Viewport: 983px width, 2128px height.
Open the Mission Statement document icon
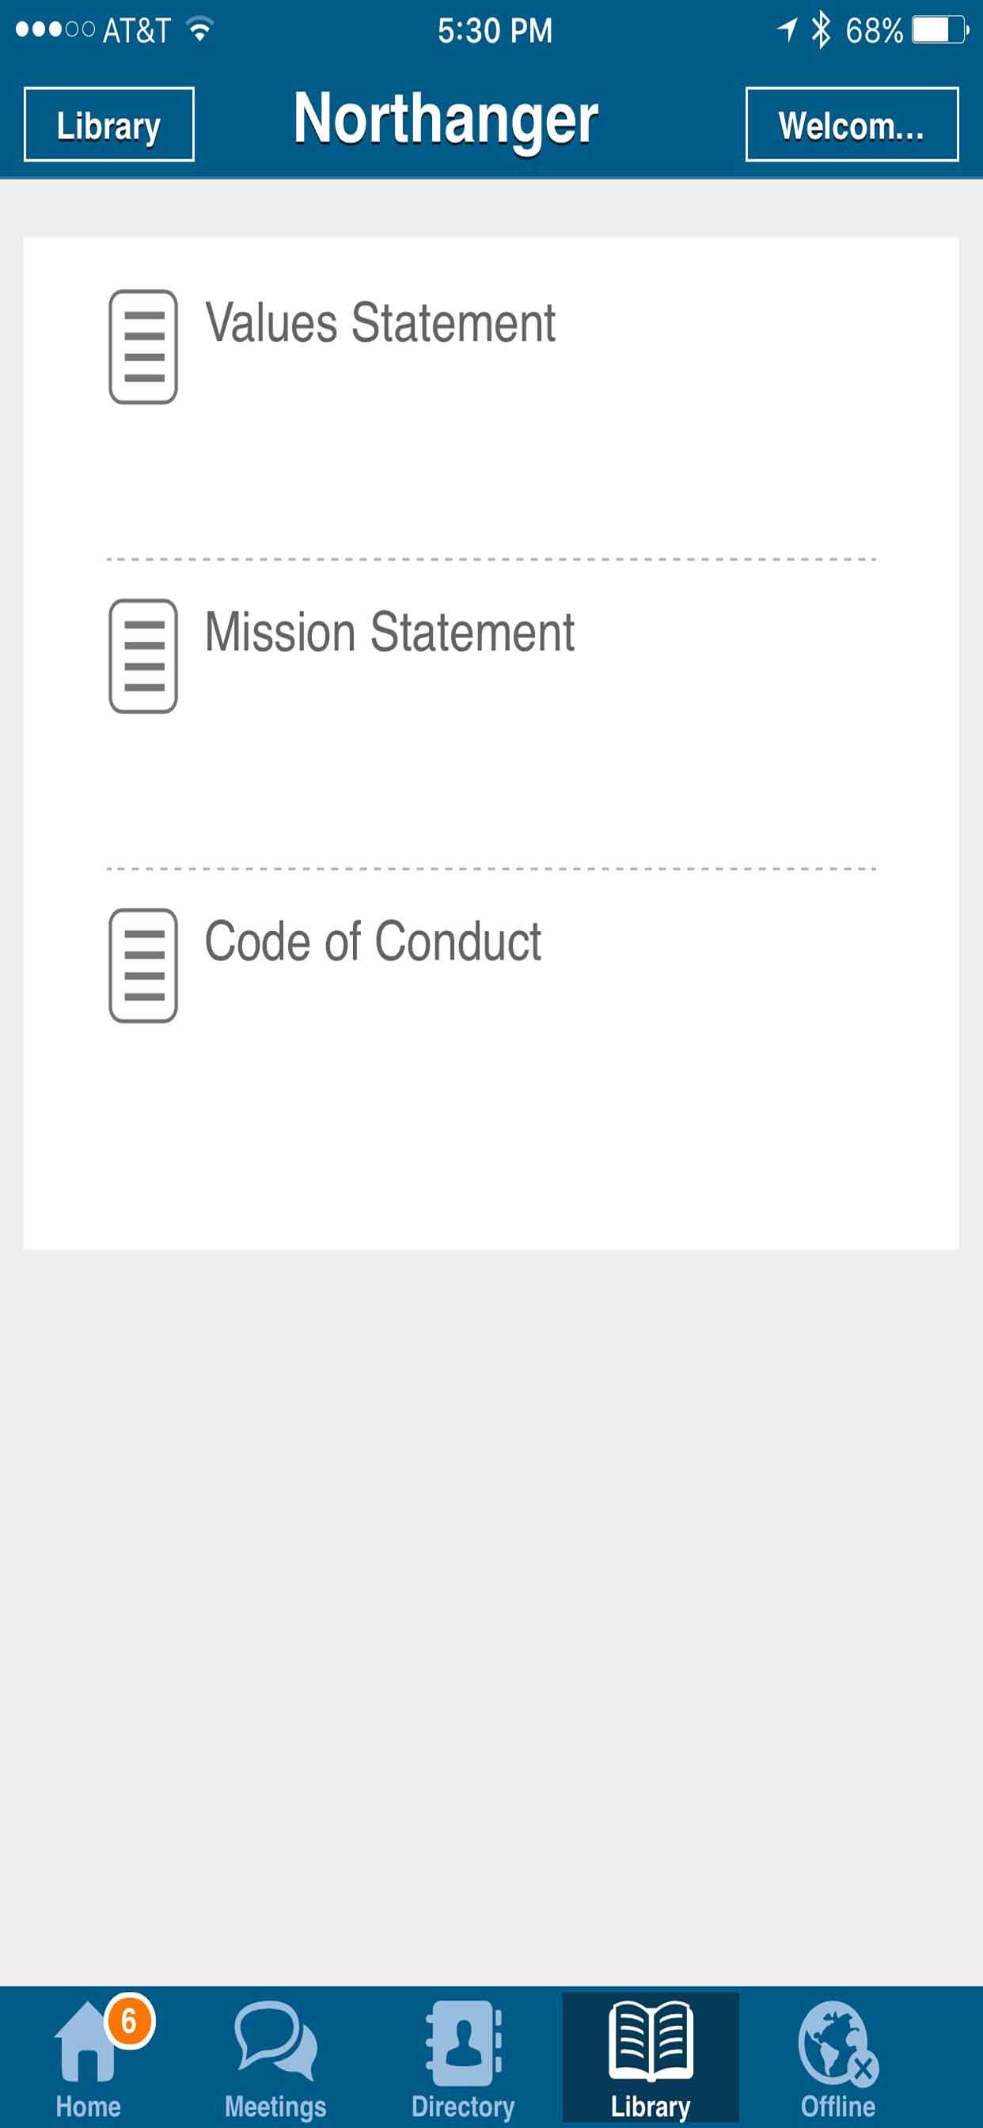pyautogui.click(x=143, y=656)
